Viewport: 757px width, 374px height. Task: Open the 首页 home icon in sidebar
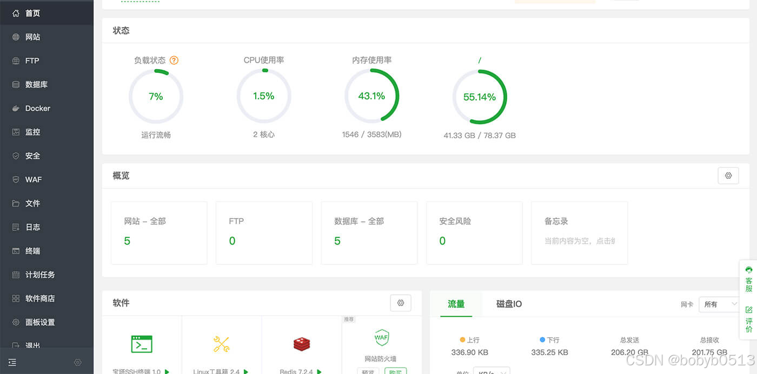click(x=16, y=13)
